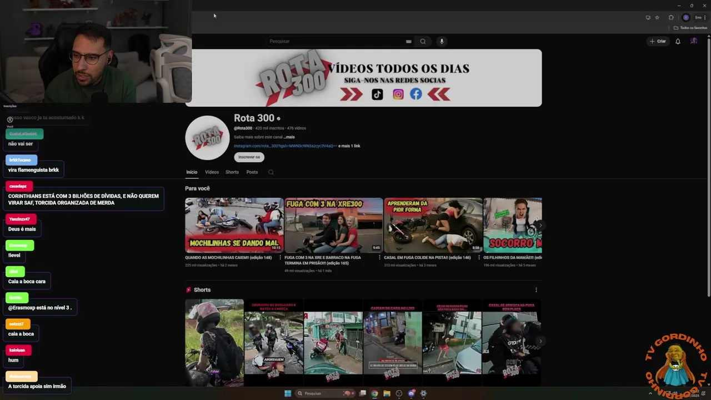Open Windows Start menu

point(288,393)
